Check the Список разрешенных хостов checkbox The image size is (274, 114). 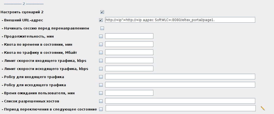pyautogui.click(x=101, y=101)
